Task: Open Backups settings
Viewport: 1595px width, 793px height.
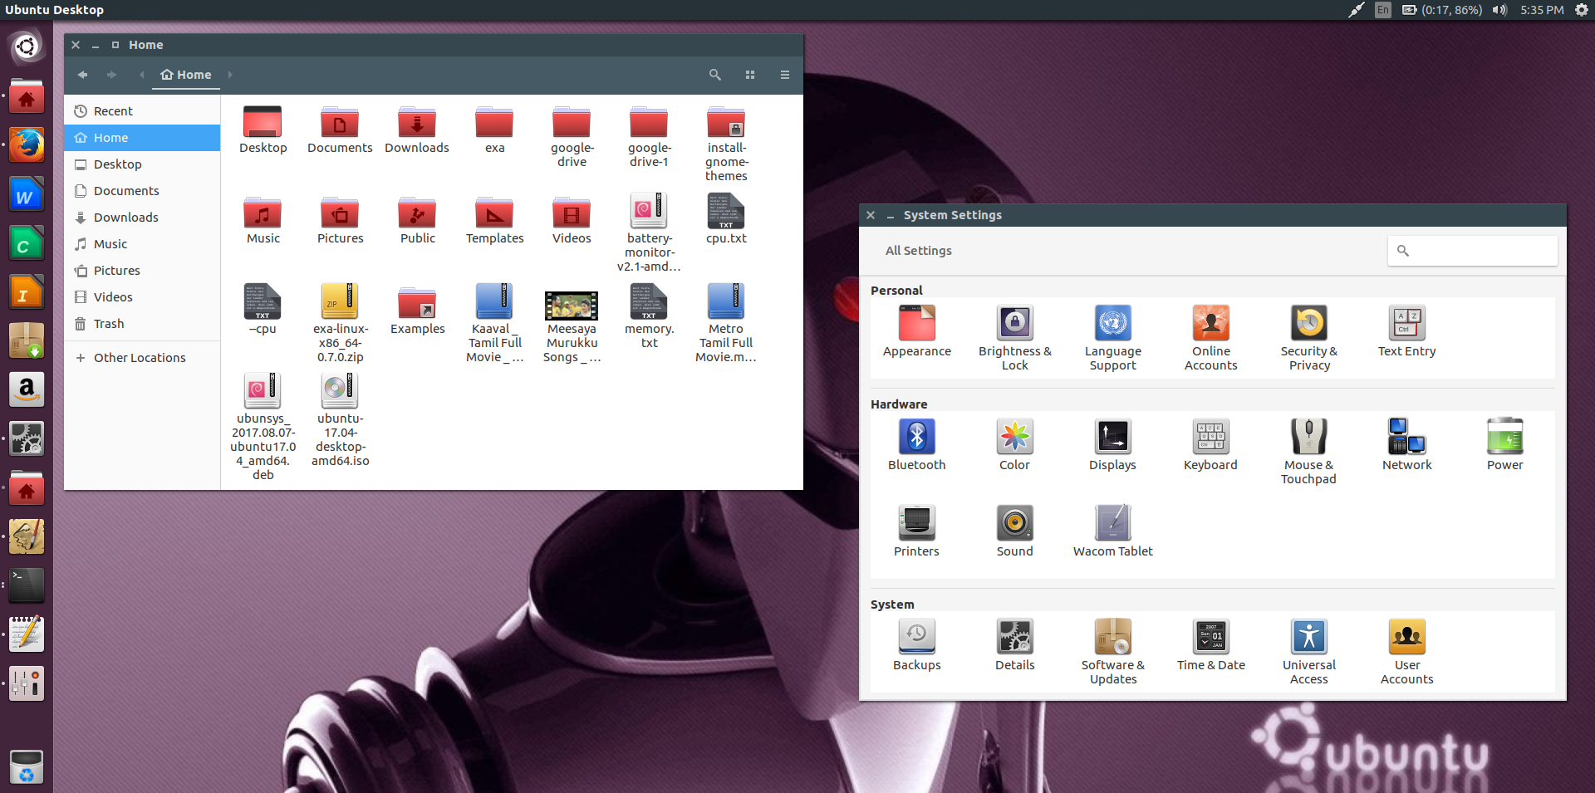Action: 916,645
